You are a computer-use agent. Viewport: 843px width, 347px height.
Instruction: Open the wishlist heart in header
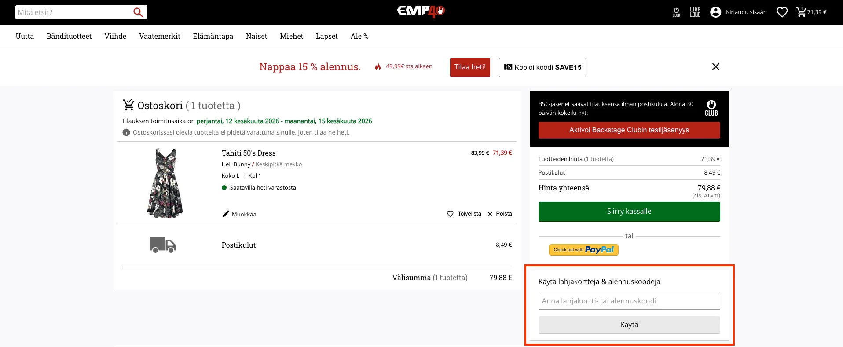point(782,12)
